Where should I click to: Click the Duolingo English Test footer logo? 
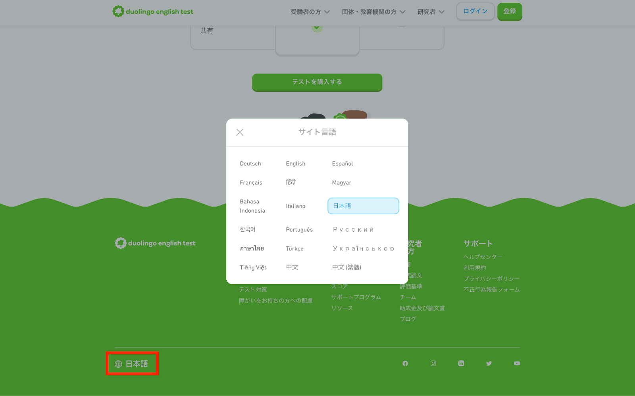[x=155, y=243]
